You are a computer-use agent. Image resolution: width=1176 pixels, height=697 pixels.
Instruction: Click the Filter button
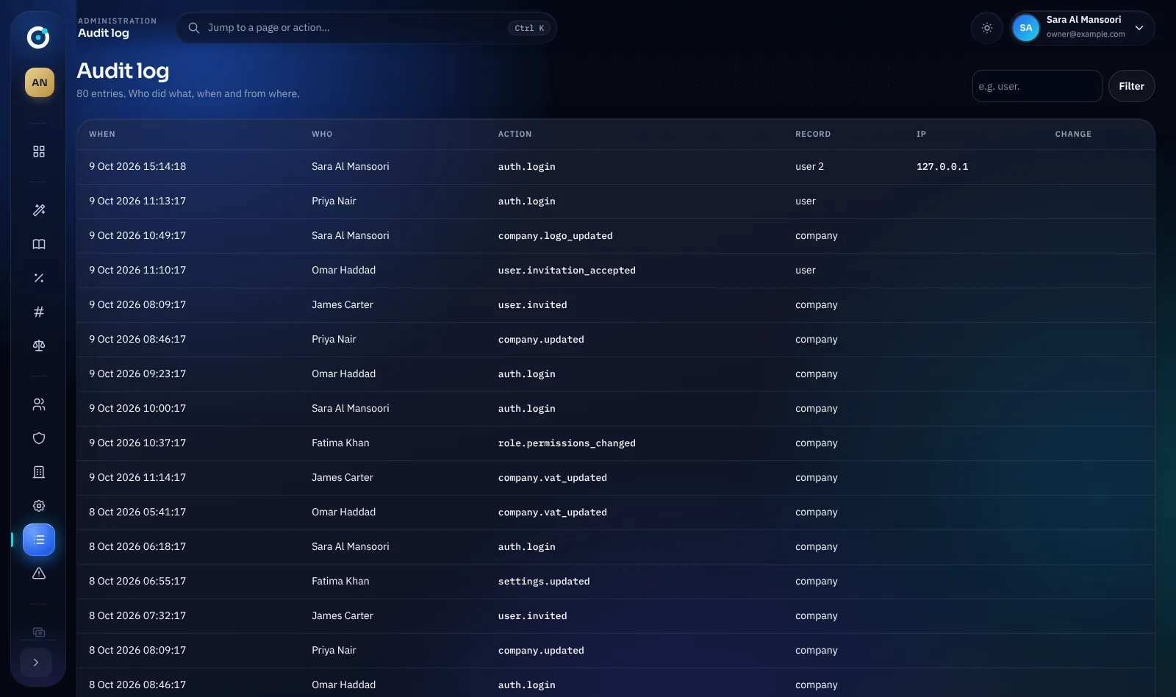coord(1131,86)
